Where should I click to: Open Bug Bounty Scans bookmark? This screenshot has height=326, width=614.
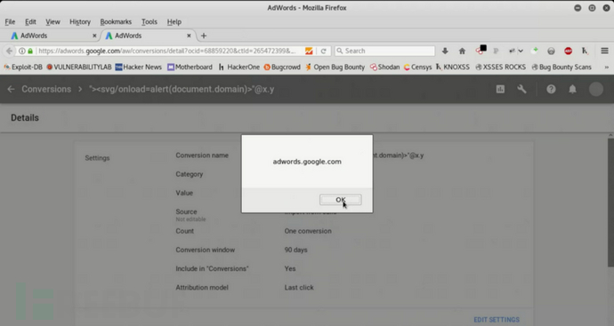click(x=561, y=68)
